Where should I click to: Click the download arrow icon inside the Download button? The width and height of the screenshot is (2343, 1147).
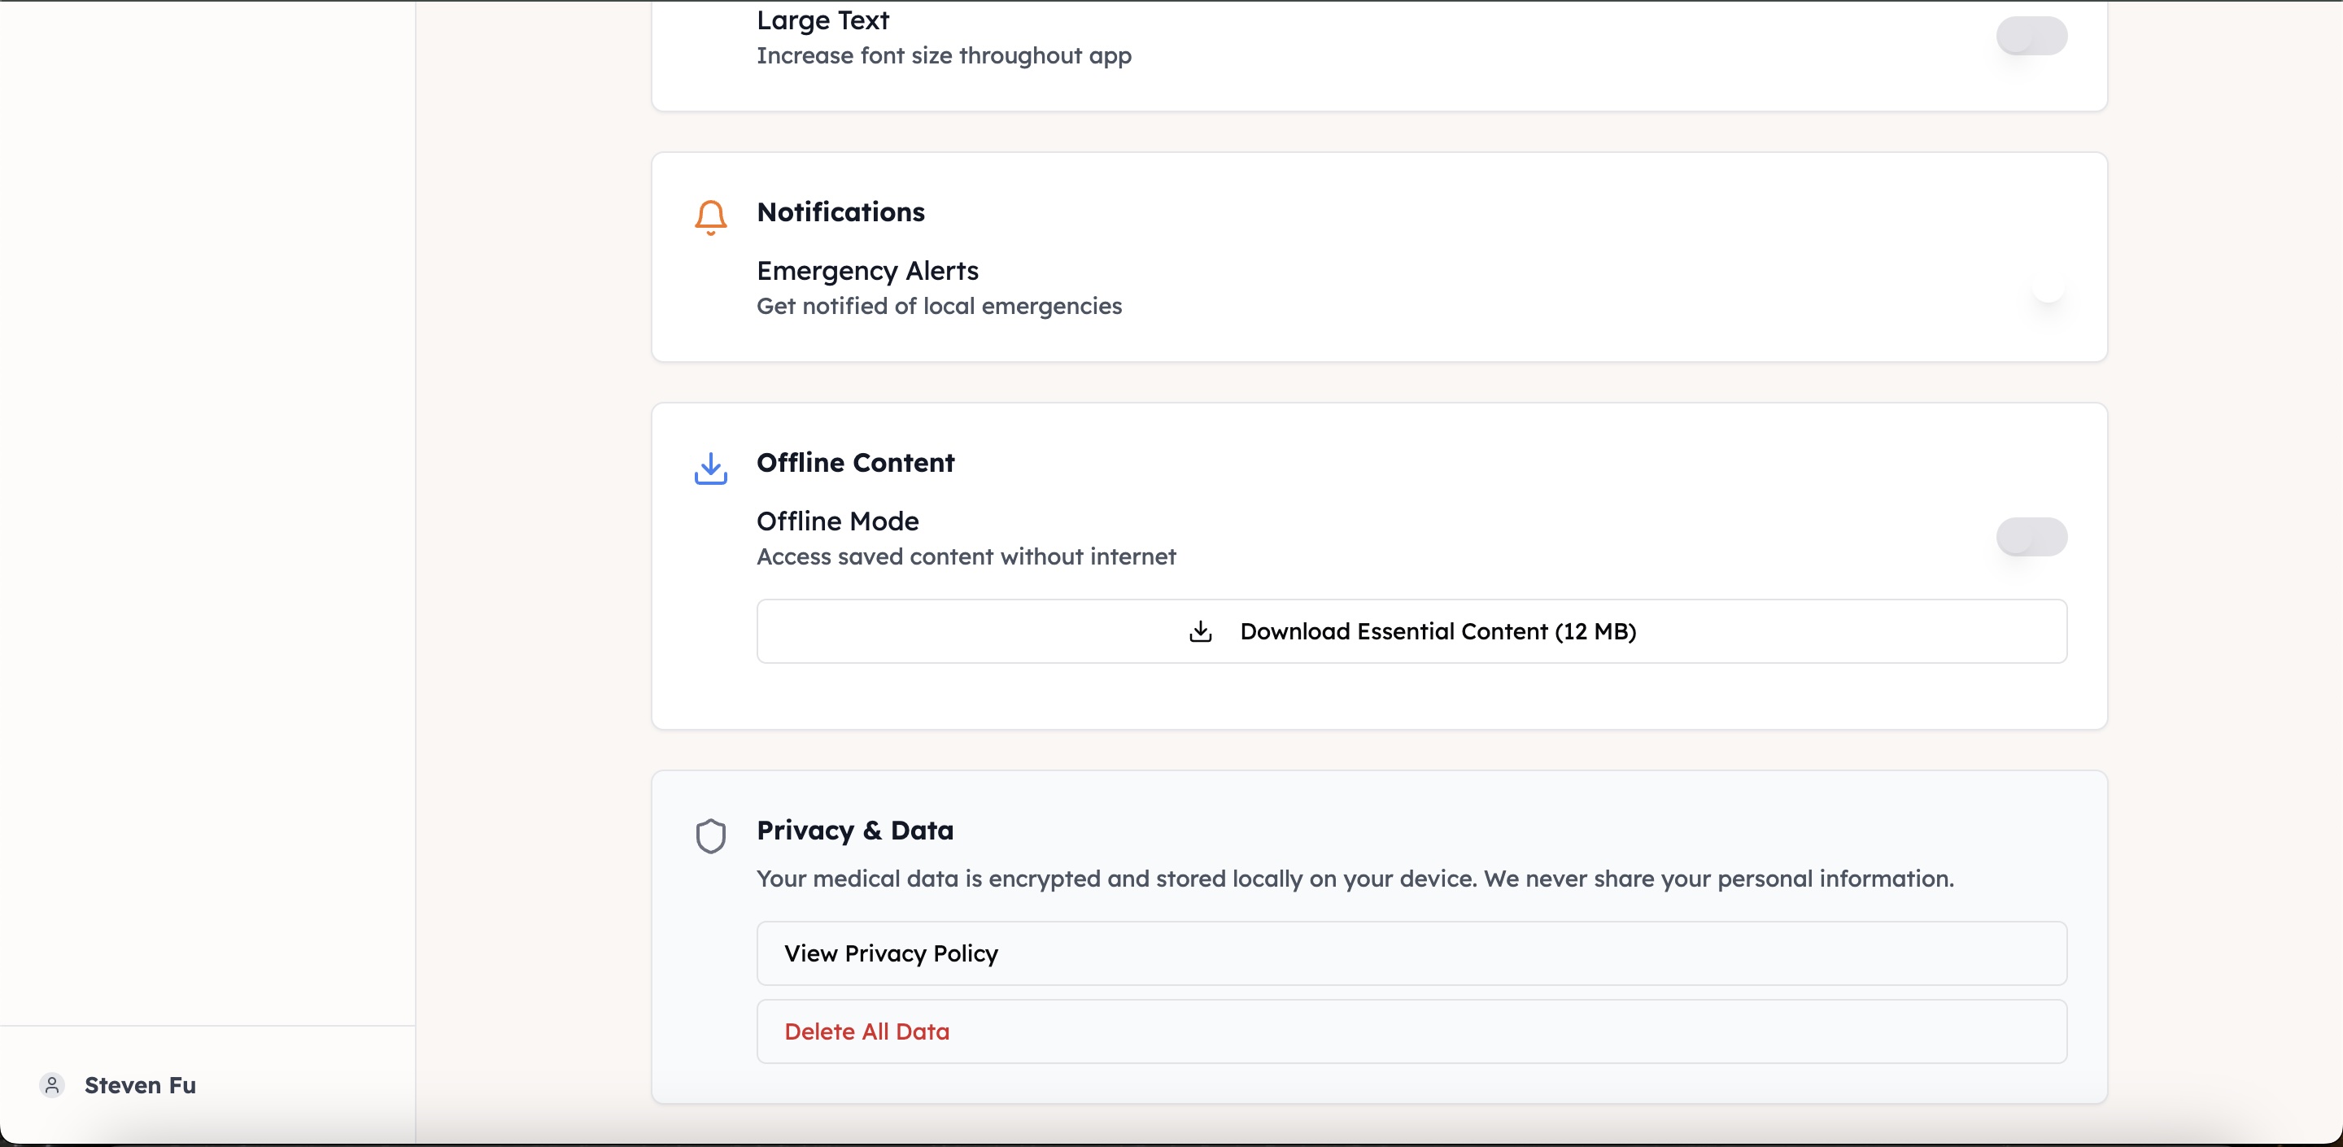pyautogui.click(x=1200, y=631)
